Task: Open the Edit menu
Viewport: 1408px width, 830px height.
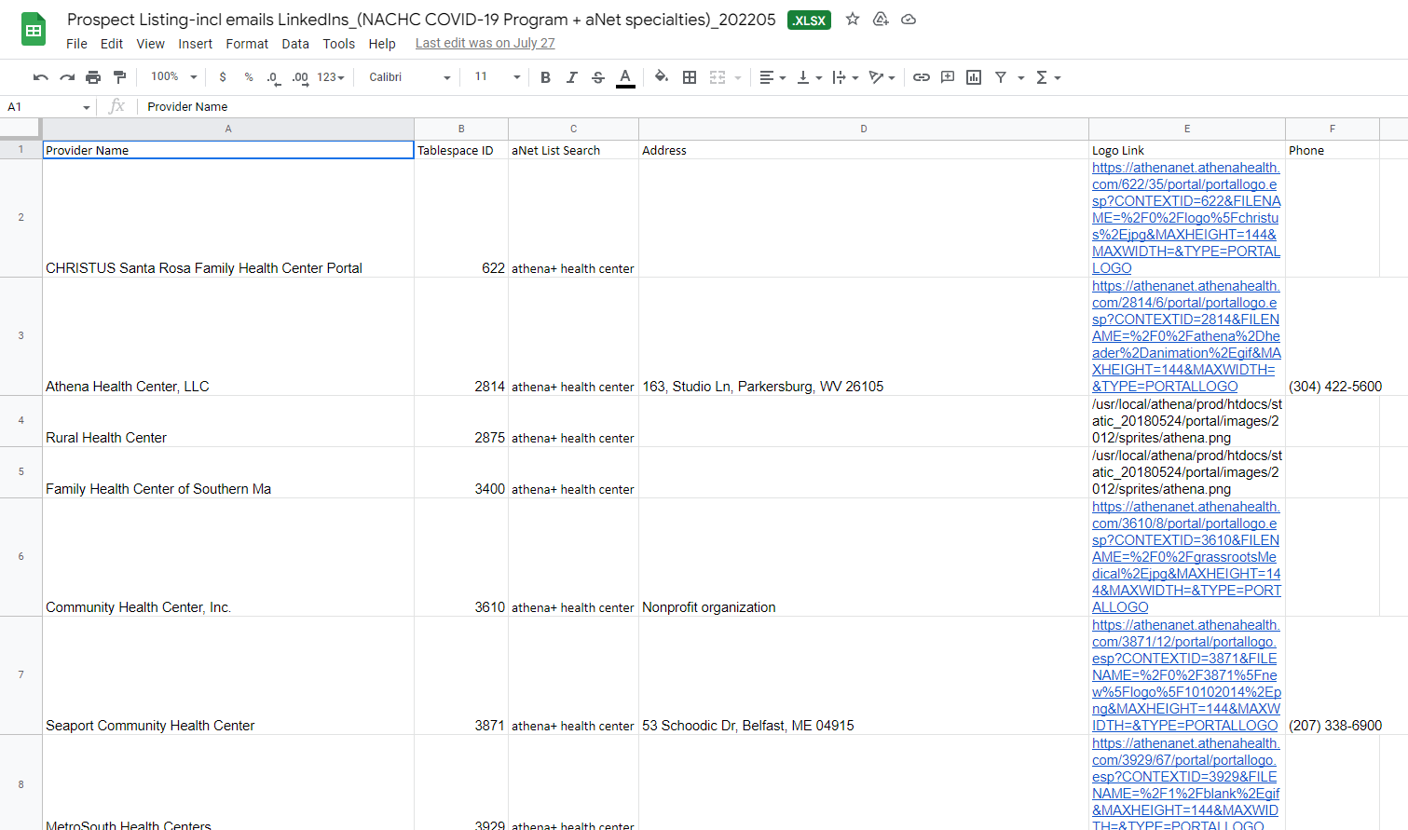Action: [x=112, y=44]
